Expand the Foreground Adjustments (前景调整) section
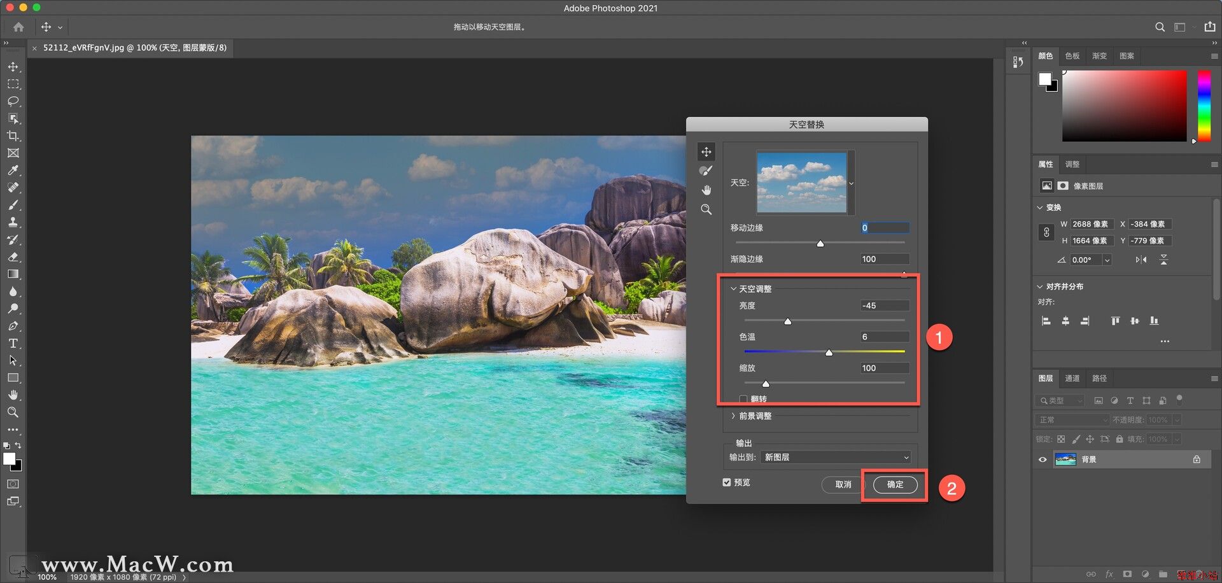Screen dimensions: 1222x583 click(x=733, y=416)
